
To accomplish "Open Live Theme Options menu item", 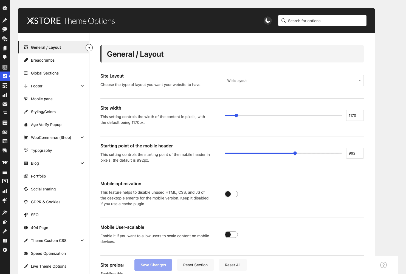I will [54, 266].
